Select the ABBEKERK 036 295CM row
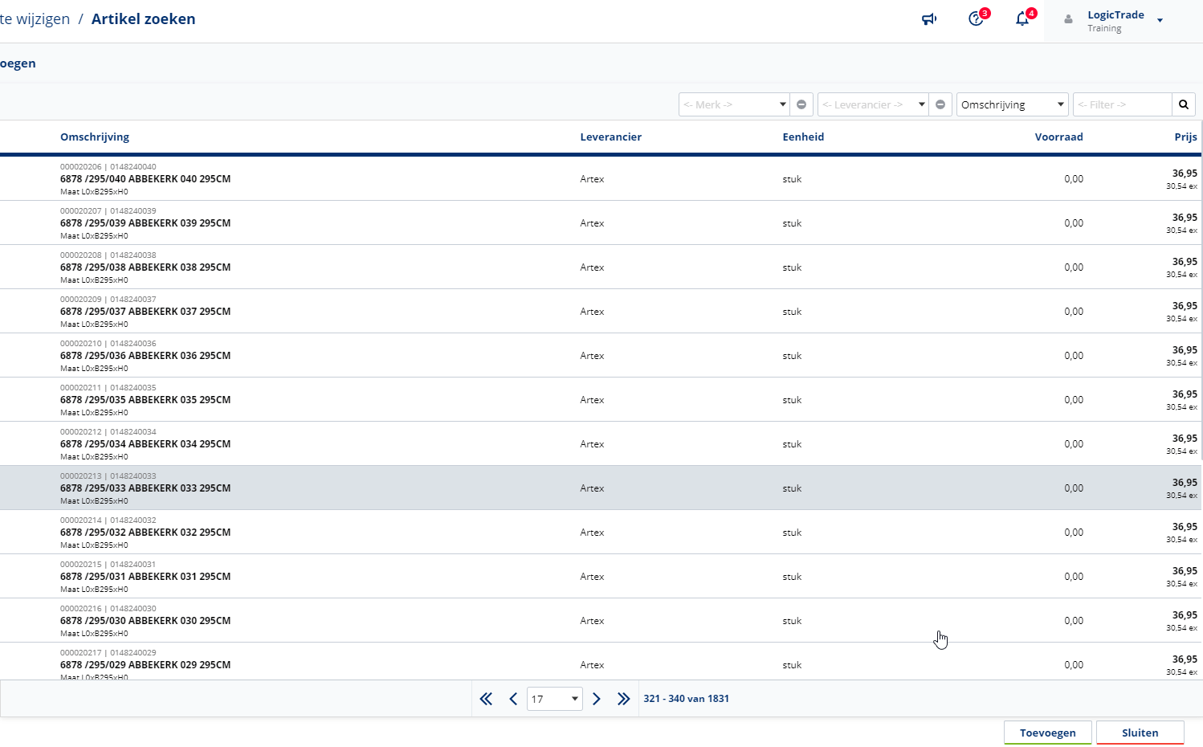 321,355
